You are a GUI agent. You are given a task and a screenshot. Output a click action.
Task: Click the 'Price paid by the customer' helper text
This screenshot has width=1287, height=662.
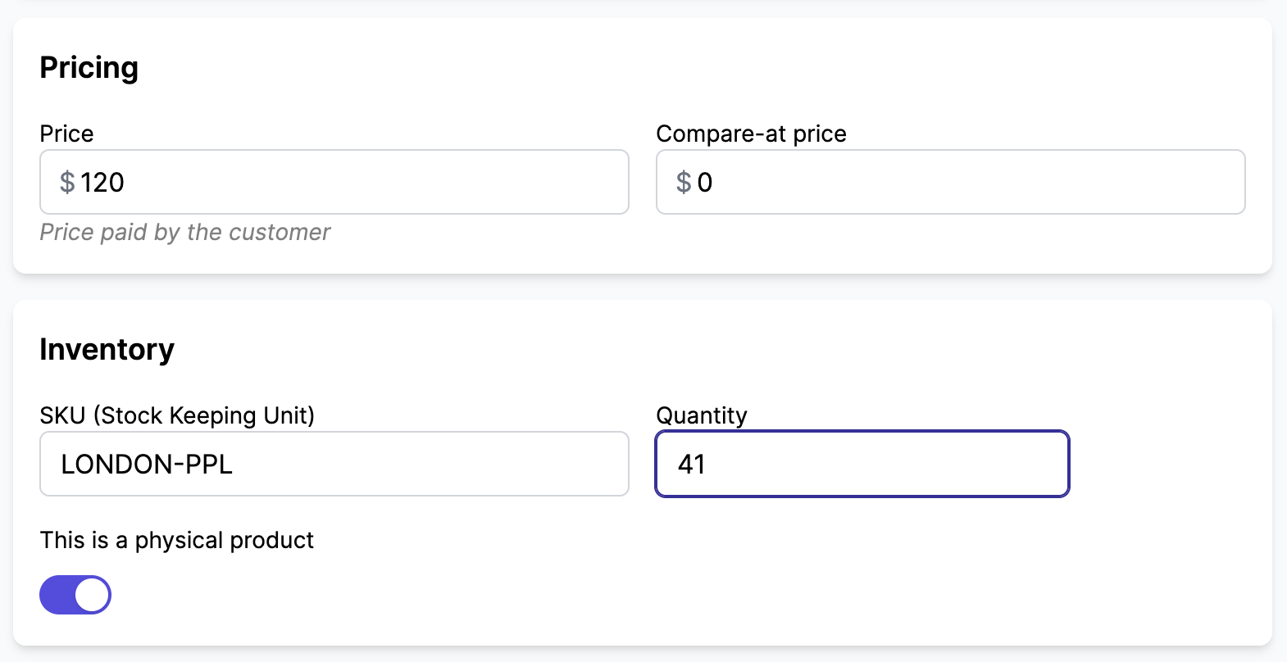184,232
